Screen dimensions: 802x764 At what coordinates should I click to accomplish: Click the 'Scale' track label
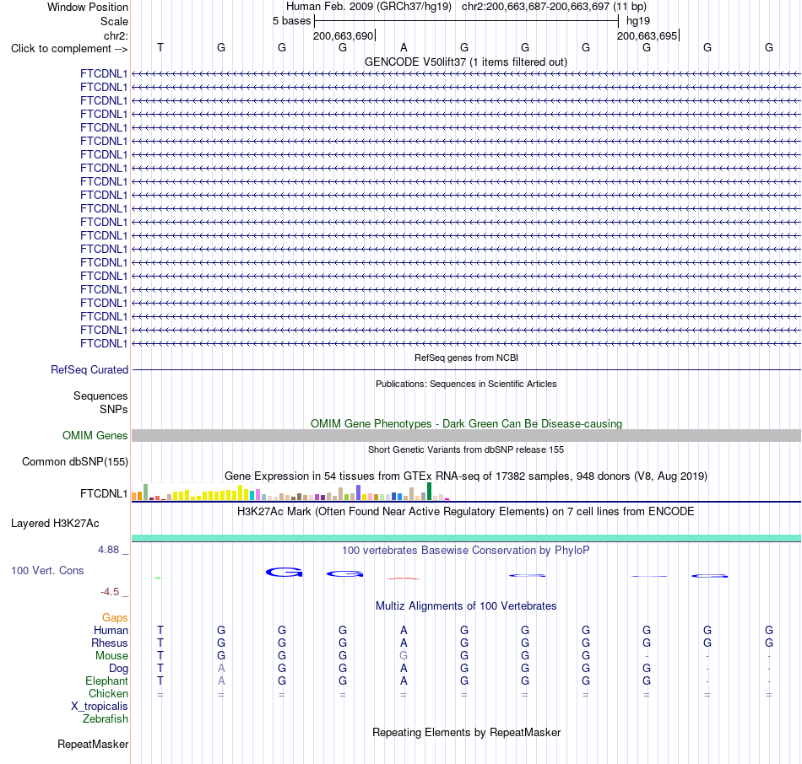(x=114, y=21)
